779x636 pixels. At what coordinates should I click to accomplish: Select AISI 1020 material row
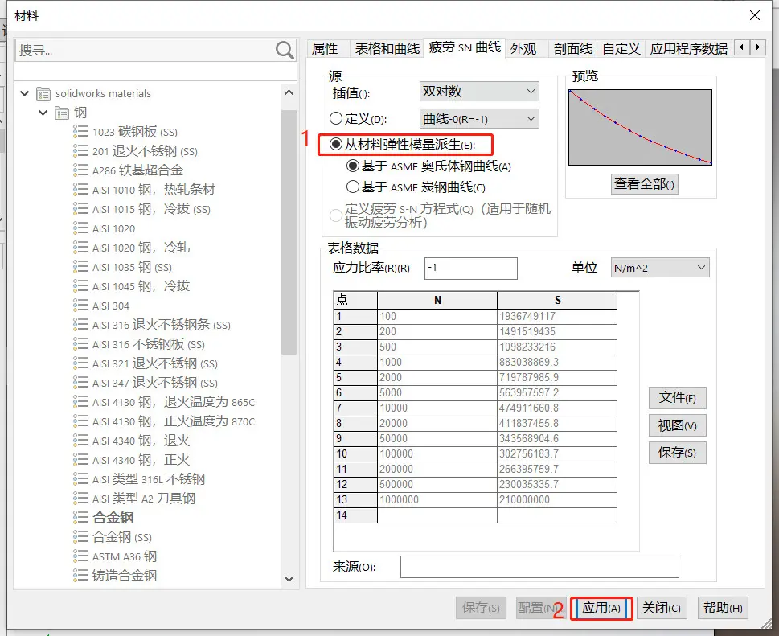(x=114, y=228)
